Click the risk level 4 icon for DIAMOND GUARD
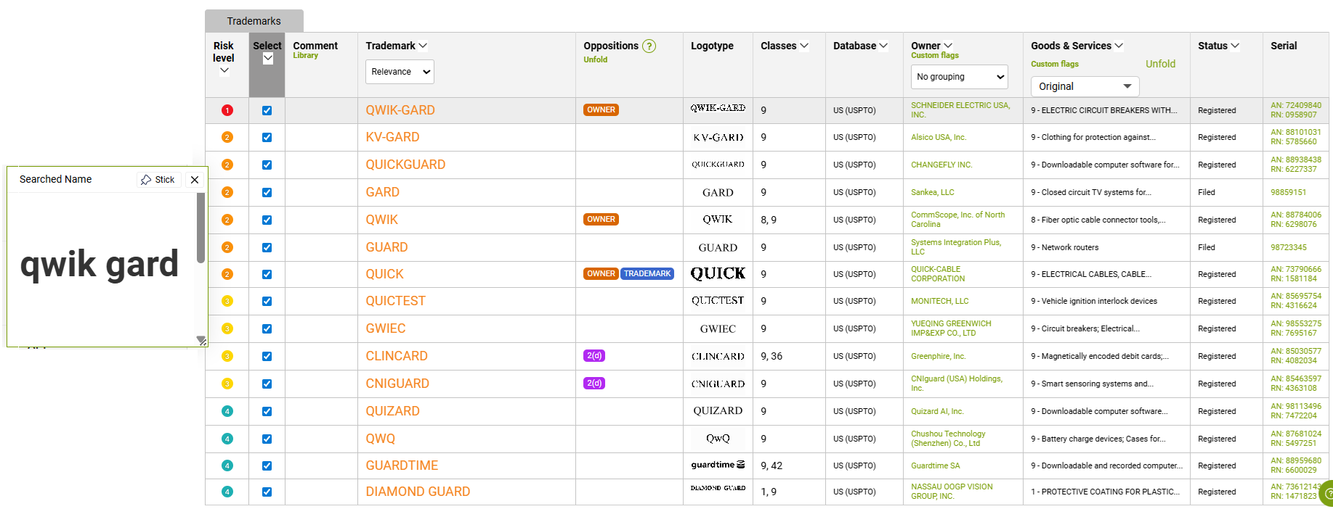 coord(227,492)
